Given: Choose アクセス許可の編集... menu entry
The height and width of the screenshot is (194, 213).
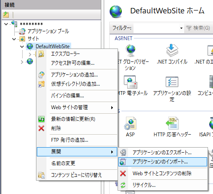Looking at the screenshot, I should coord(77,63).
